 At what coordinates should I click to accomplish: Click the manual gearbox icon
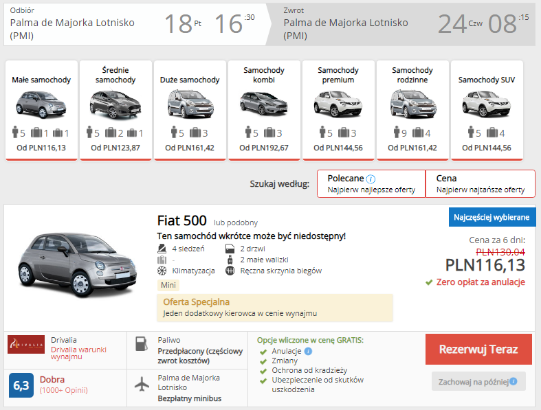230,271
